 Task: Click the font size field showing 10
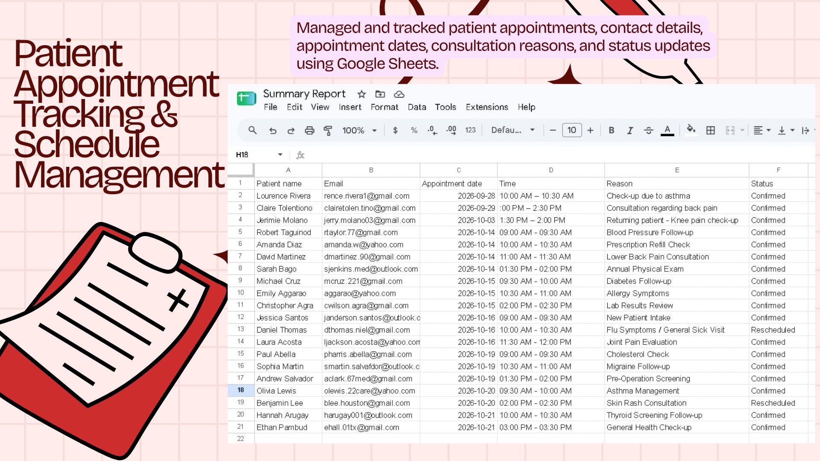[572, 130]
